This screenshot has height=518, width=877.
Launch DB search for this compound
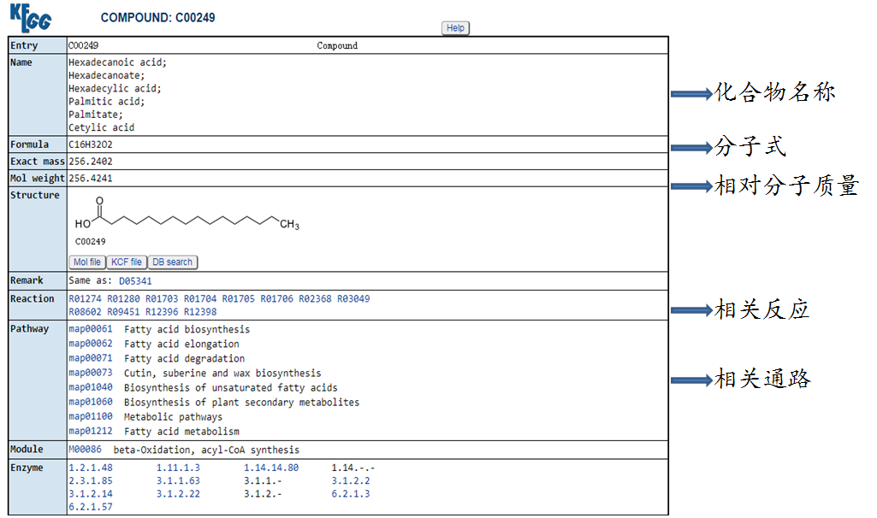coord(173,262)
